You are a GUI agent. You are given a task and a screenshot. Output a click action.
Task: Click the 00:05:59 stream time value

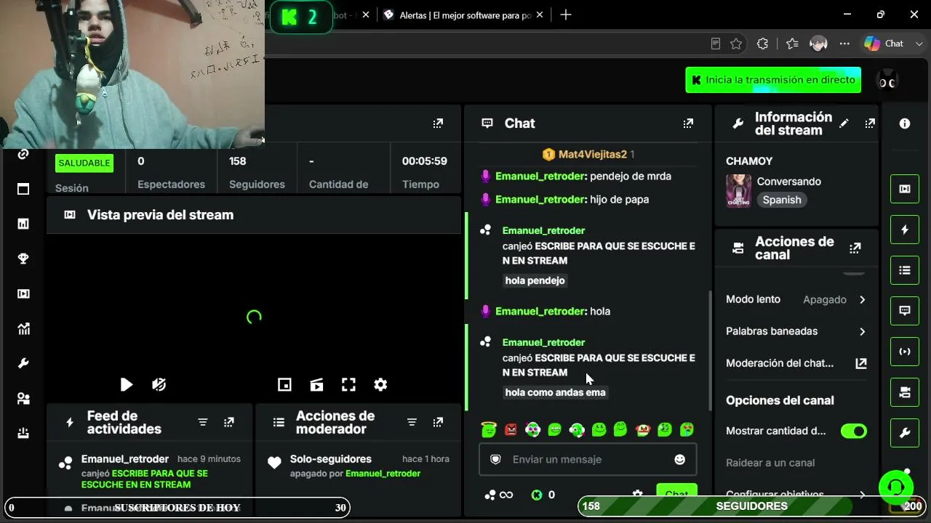click(x=425, y=161)
